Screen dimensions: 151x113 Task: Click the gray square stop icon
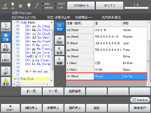[20, 6]
